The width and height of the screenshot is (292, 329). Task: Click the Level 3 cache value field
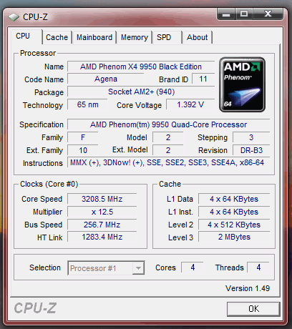coord(234,237)
